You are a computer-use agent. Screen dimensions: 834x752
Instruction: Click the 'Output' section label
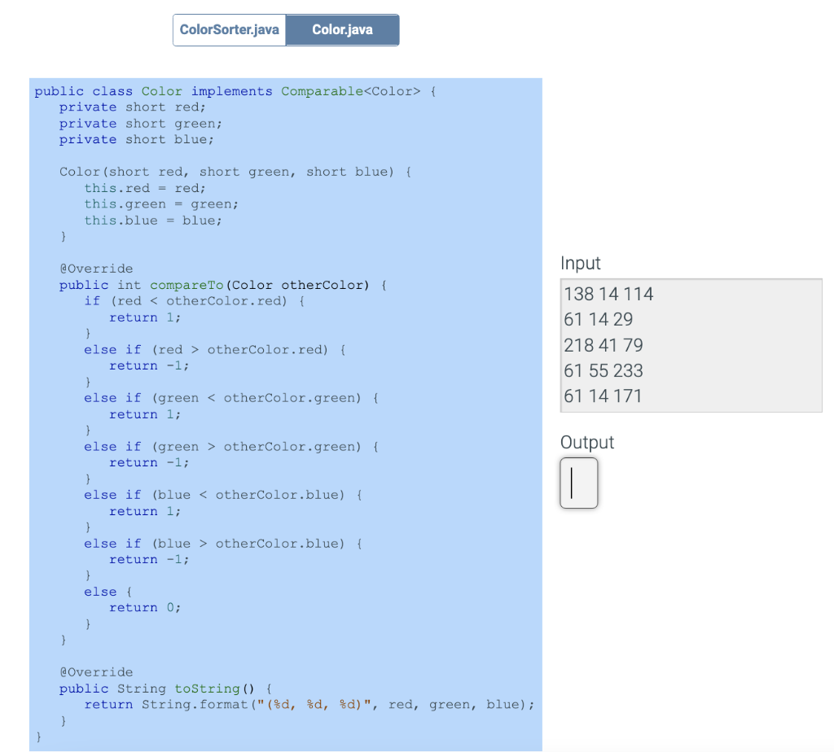coord(586,442)
